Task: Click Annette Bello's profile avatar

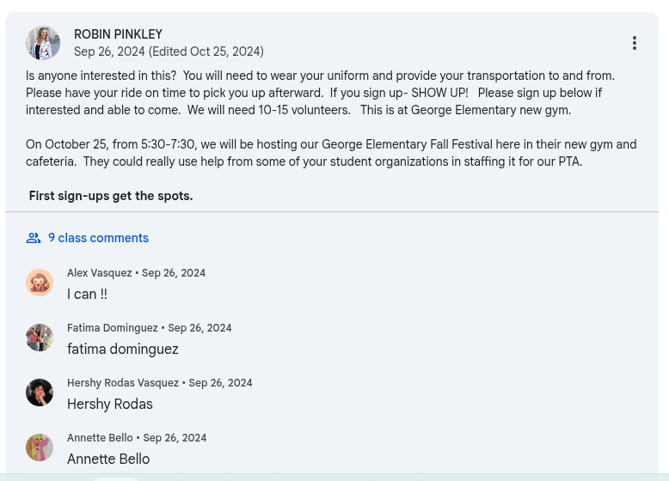Action: coord(40,448)
